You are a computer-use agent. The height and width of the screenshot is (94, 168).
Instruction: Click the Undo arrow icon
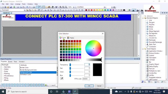[27, 7]
